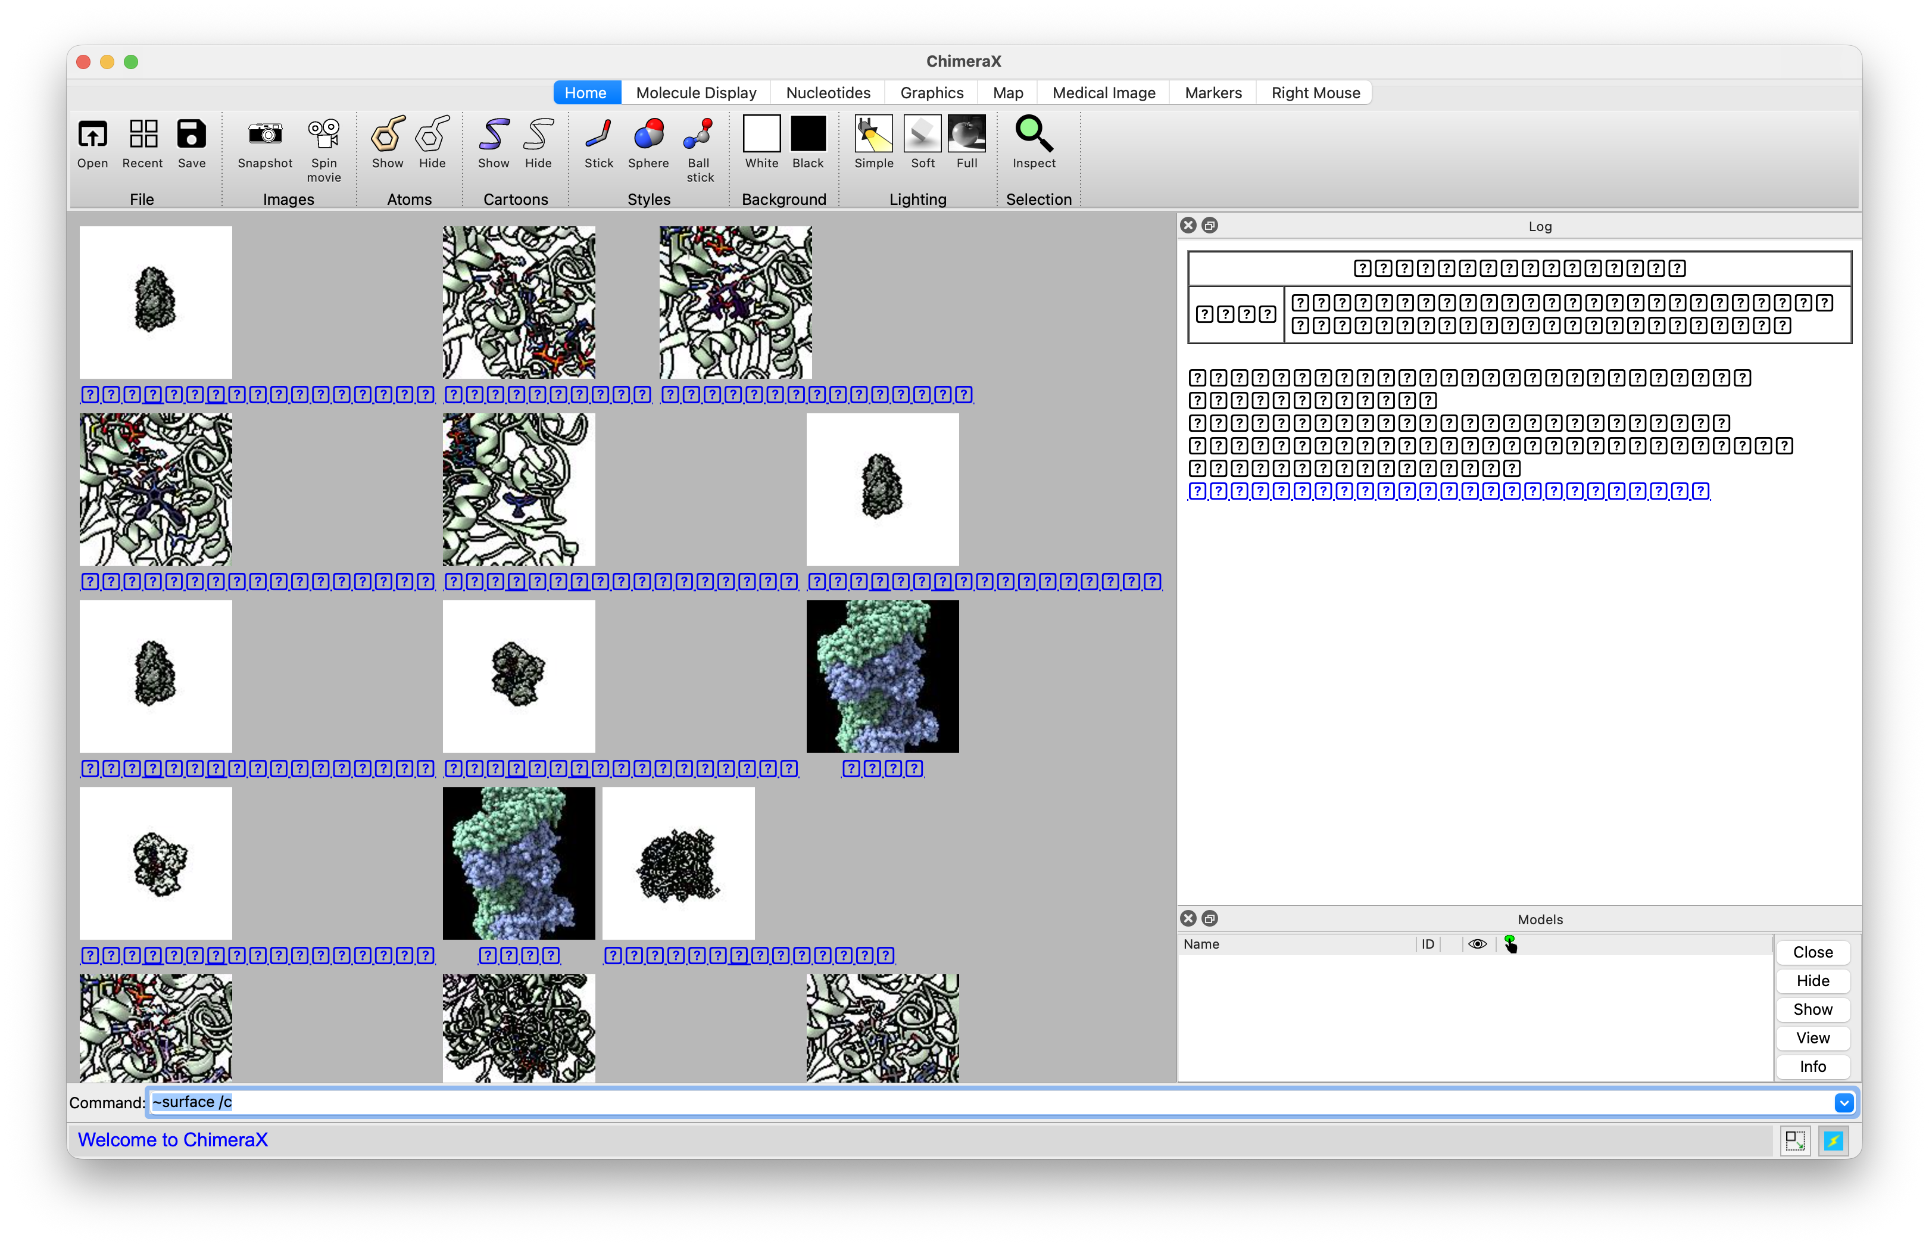Screen dimensions: 1929x1247
Task: Click the Snapshot camera icon
Action: click(265, 135)
